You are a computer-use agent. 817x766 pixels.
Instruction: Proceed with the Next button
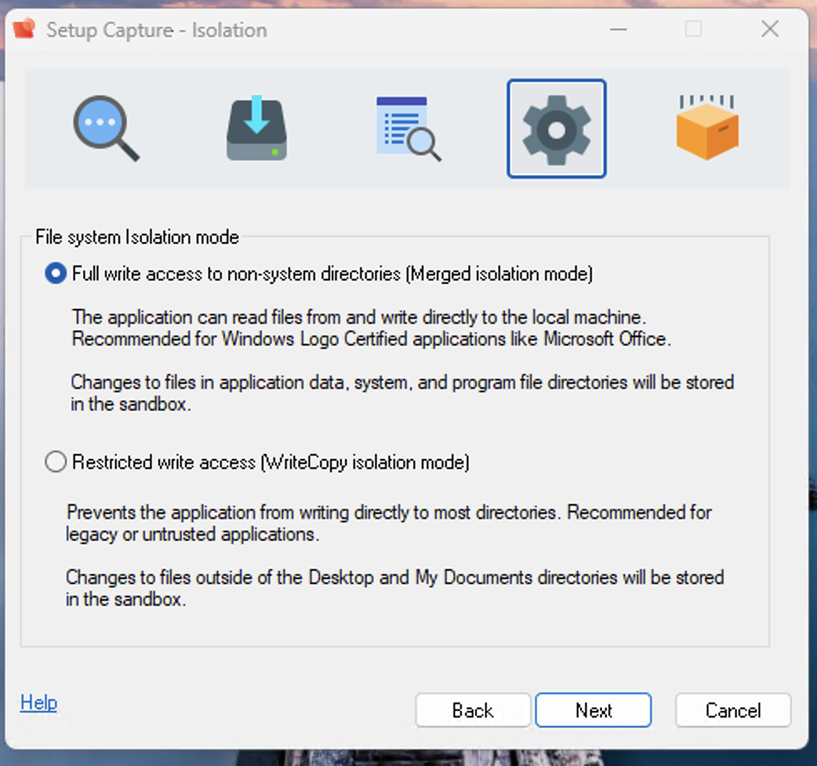pyautogui.click(x=593, y=710)
